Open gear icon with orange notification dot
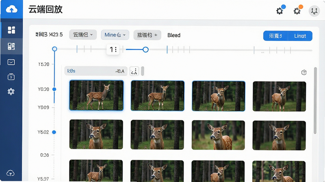 click(x=297, y=11)
